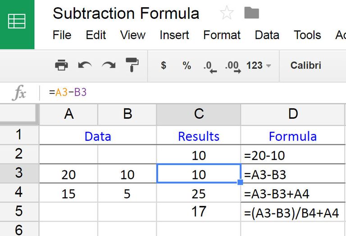346x236 pixels.
Task: Select row 6 header
Action: coord(19,229)
